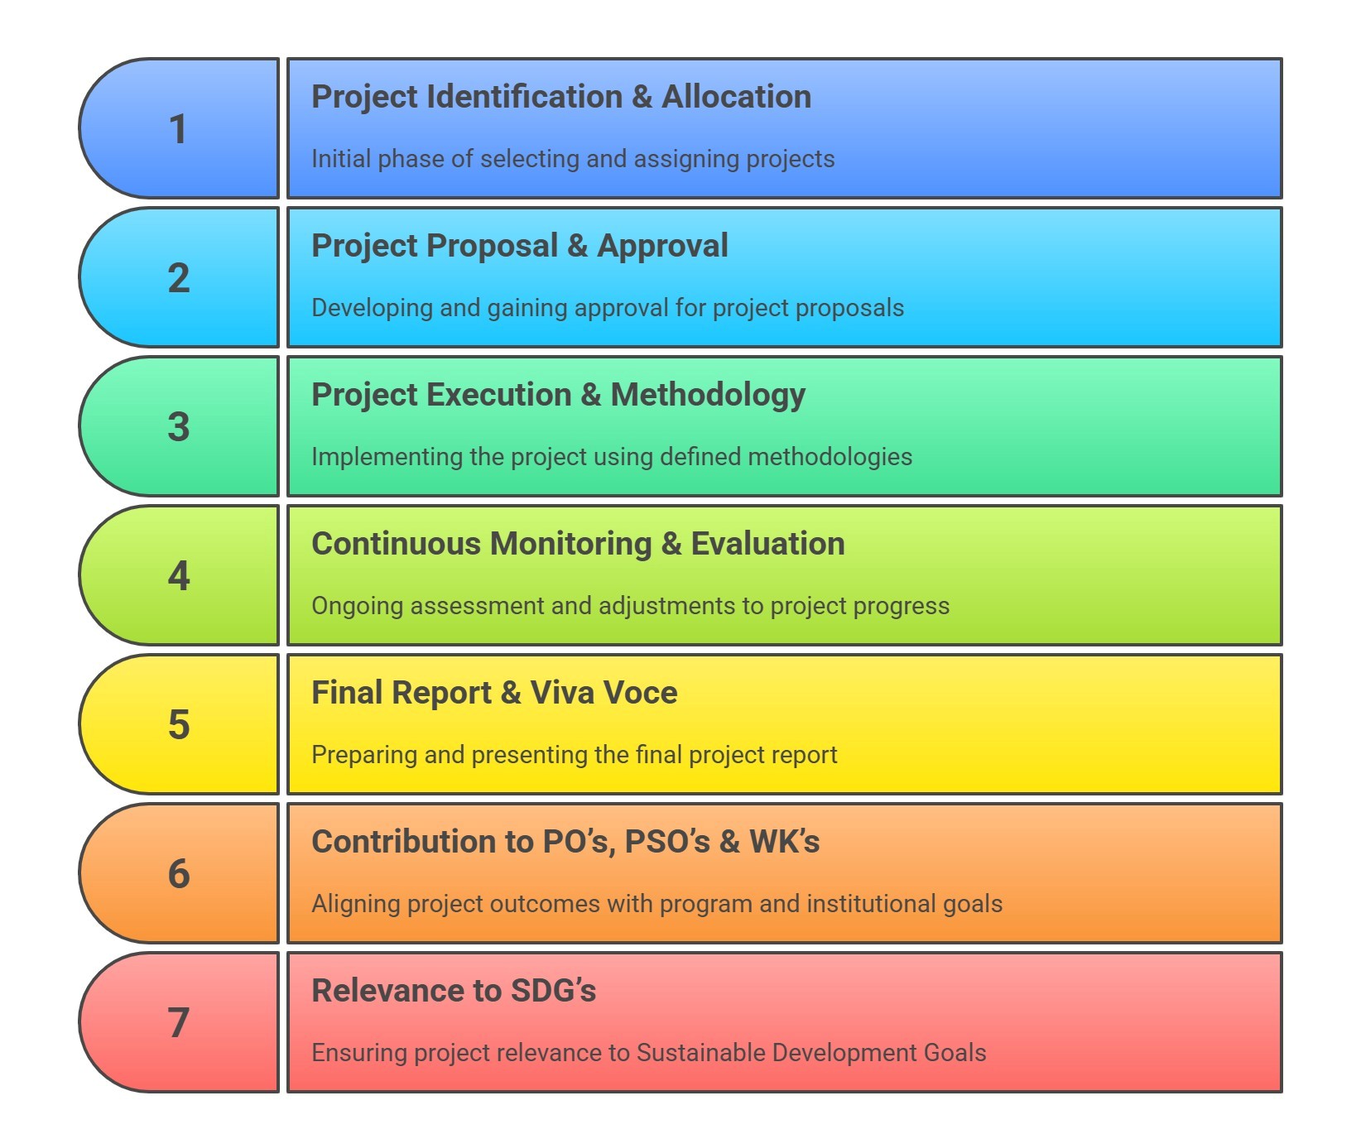Viewport: 1361px width, 1134px height.
Task: Click the text about selecting and assigning projects
Action: (x=573, y=159)
